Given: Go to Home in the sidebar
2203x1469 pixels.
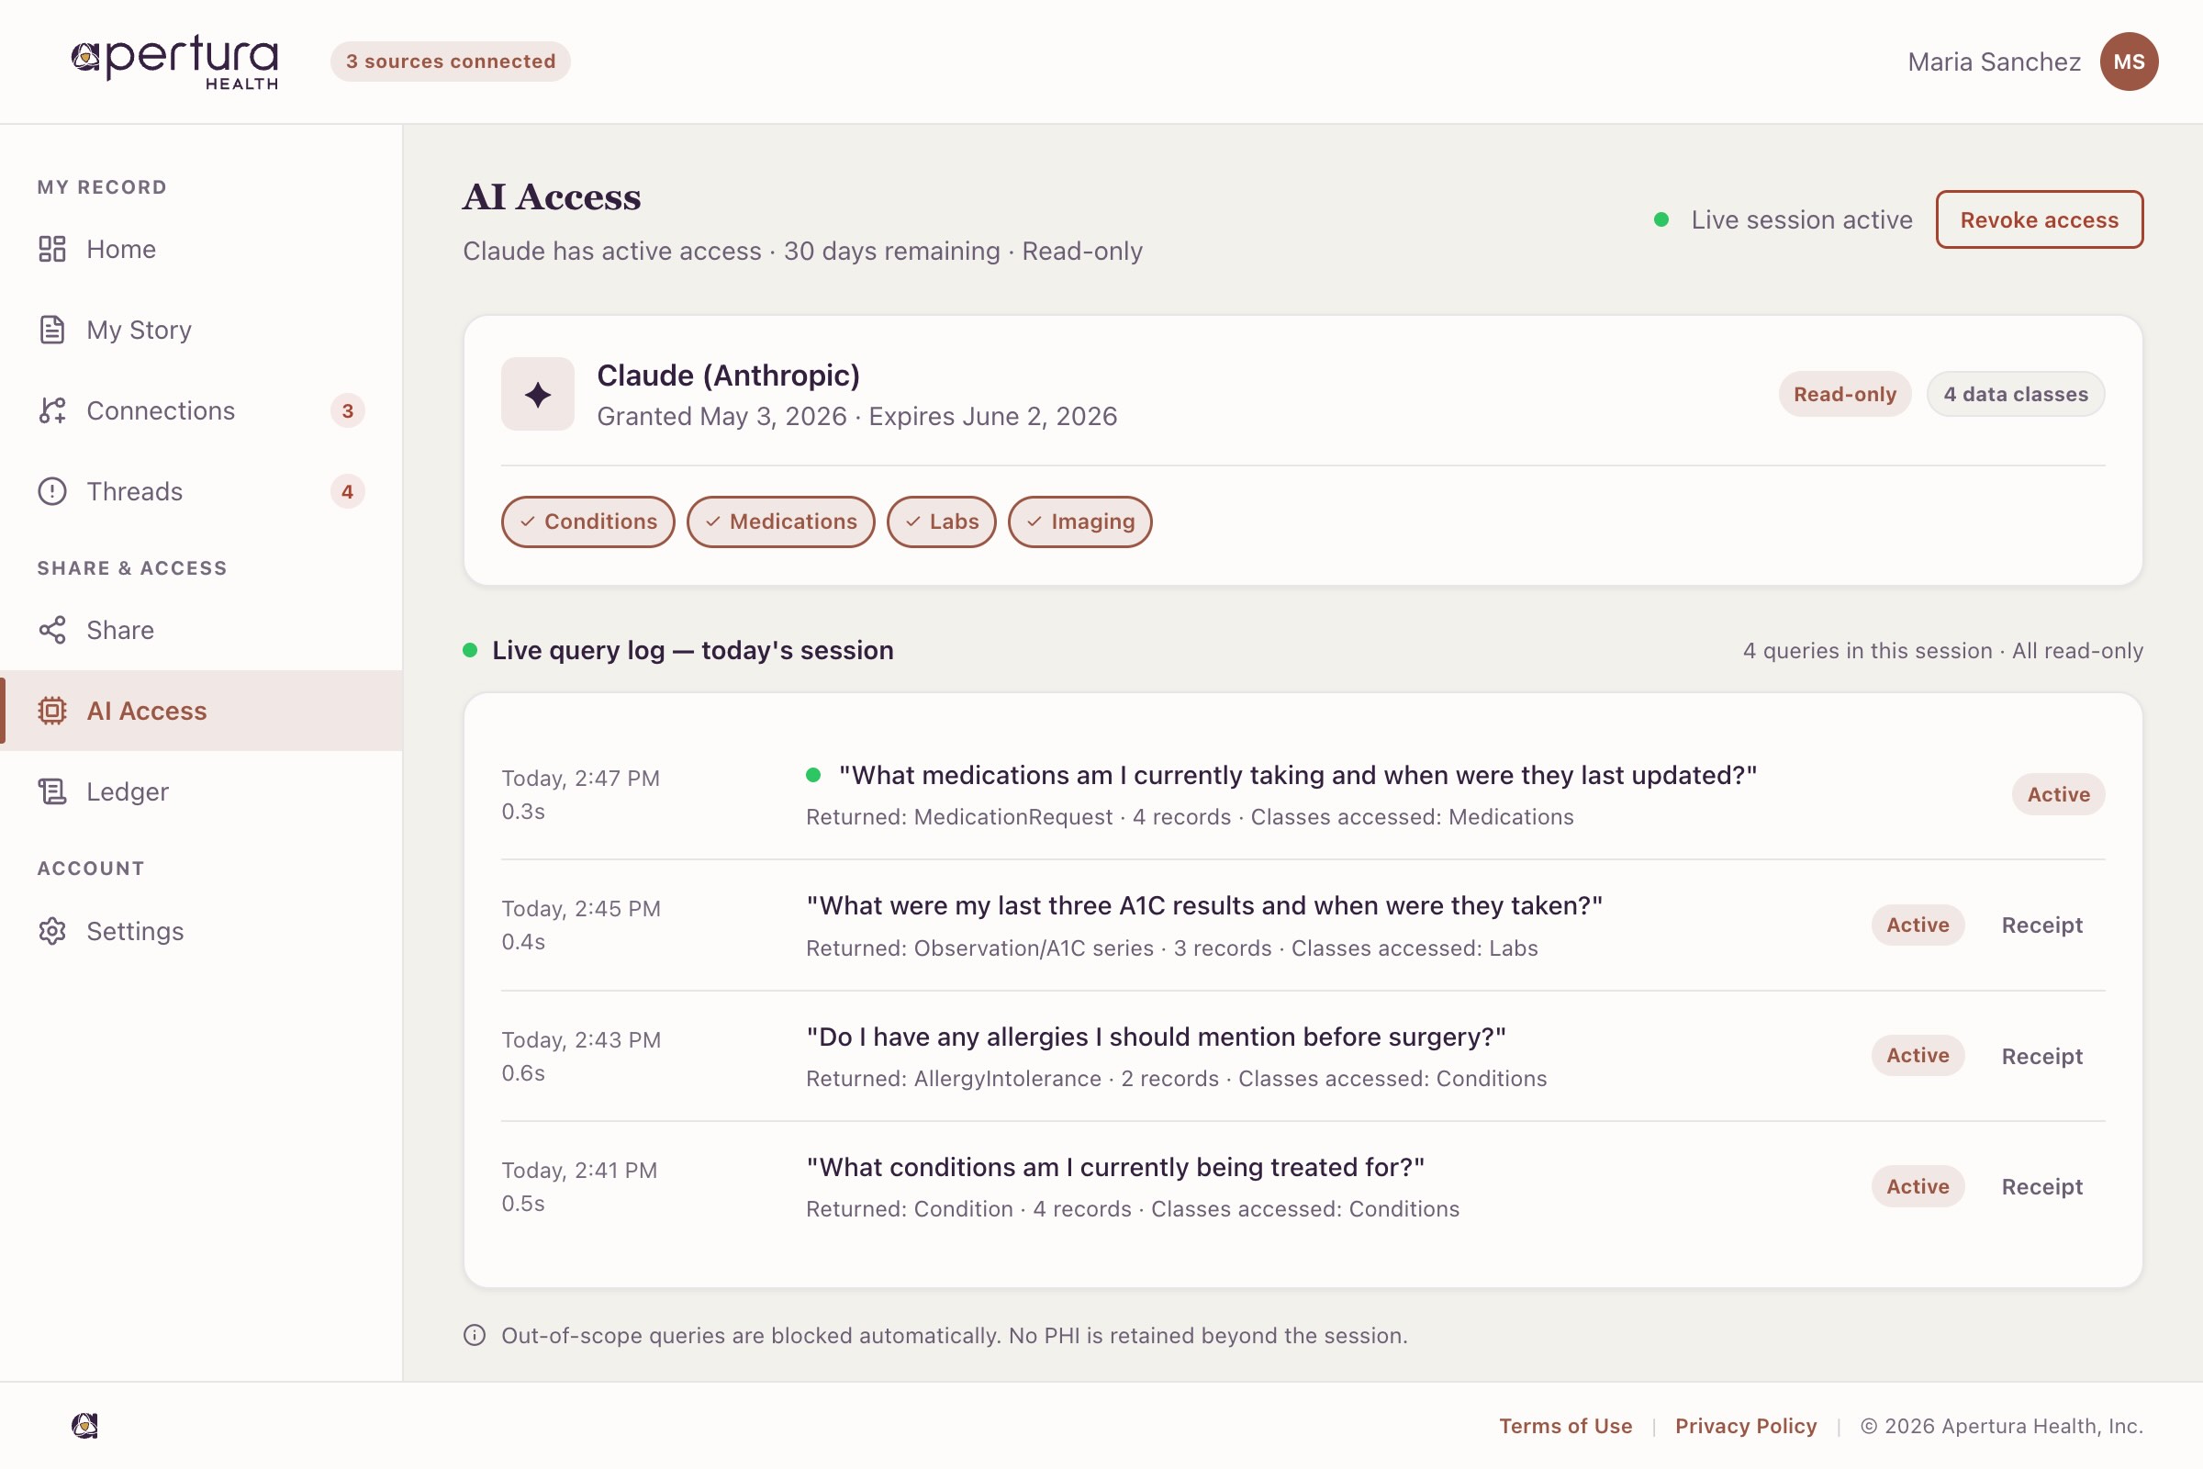Looking at the screenshot, I should click(201, 249).
